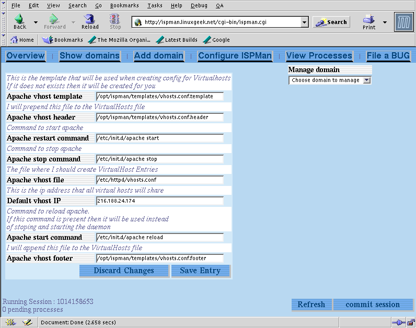Click the Discard Changes button
This screenshot has width=416, height=328.
[124, 271]
